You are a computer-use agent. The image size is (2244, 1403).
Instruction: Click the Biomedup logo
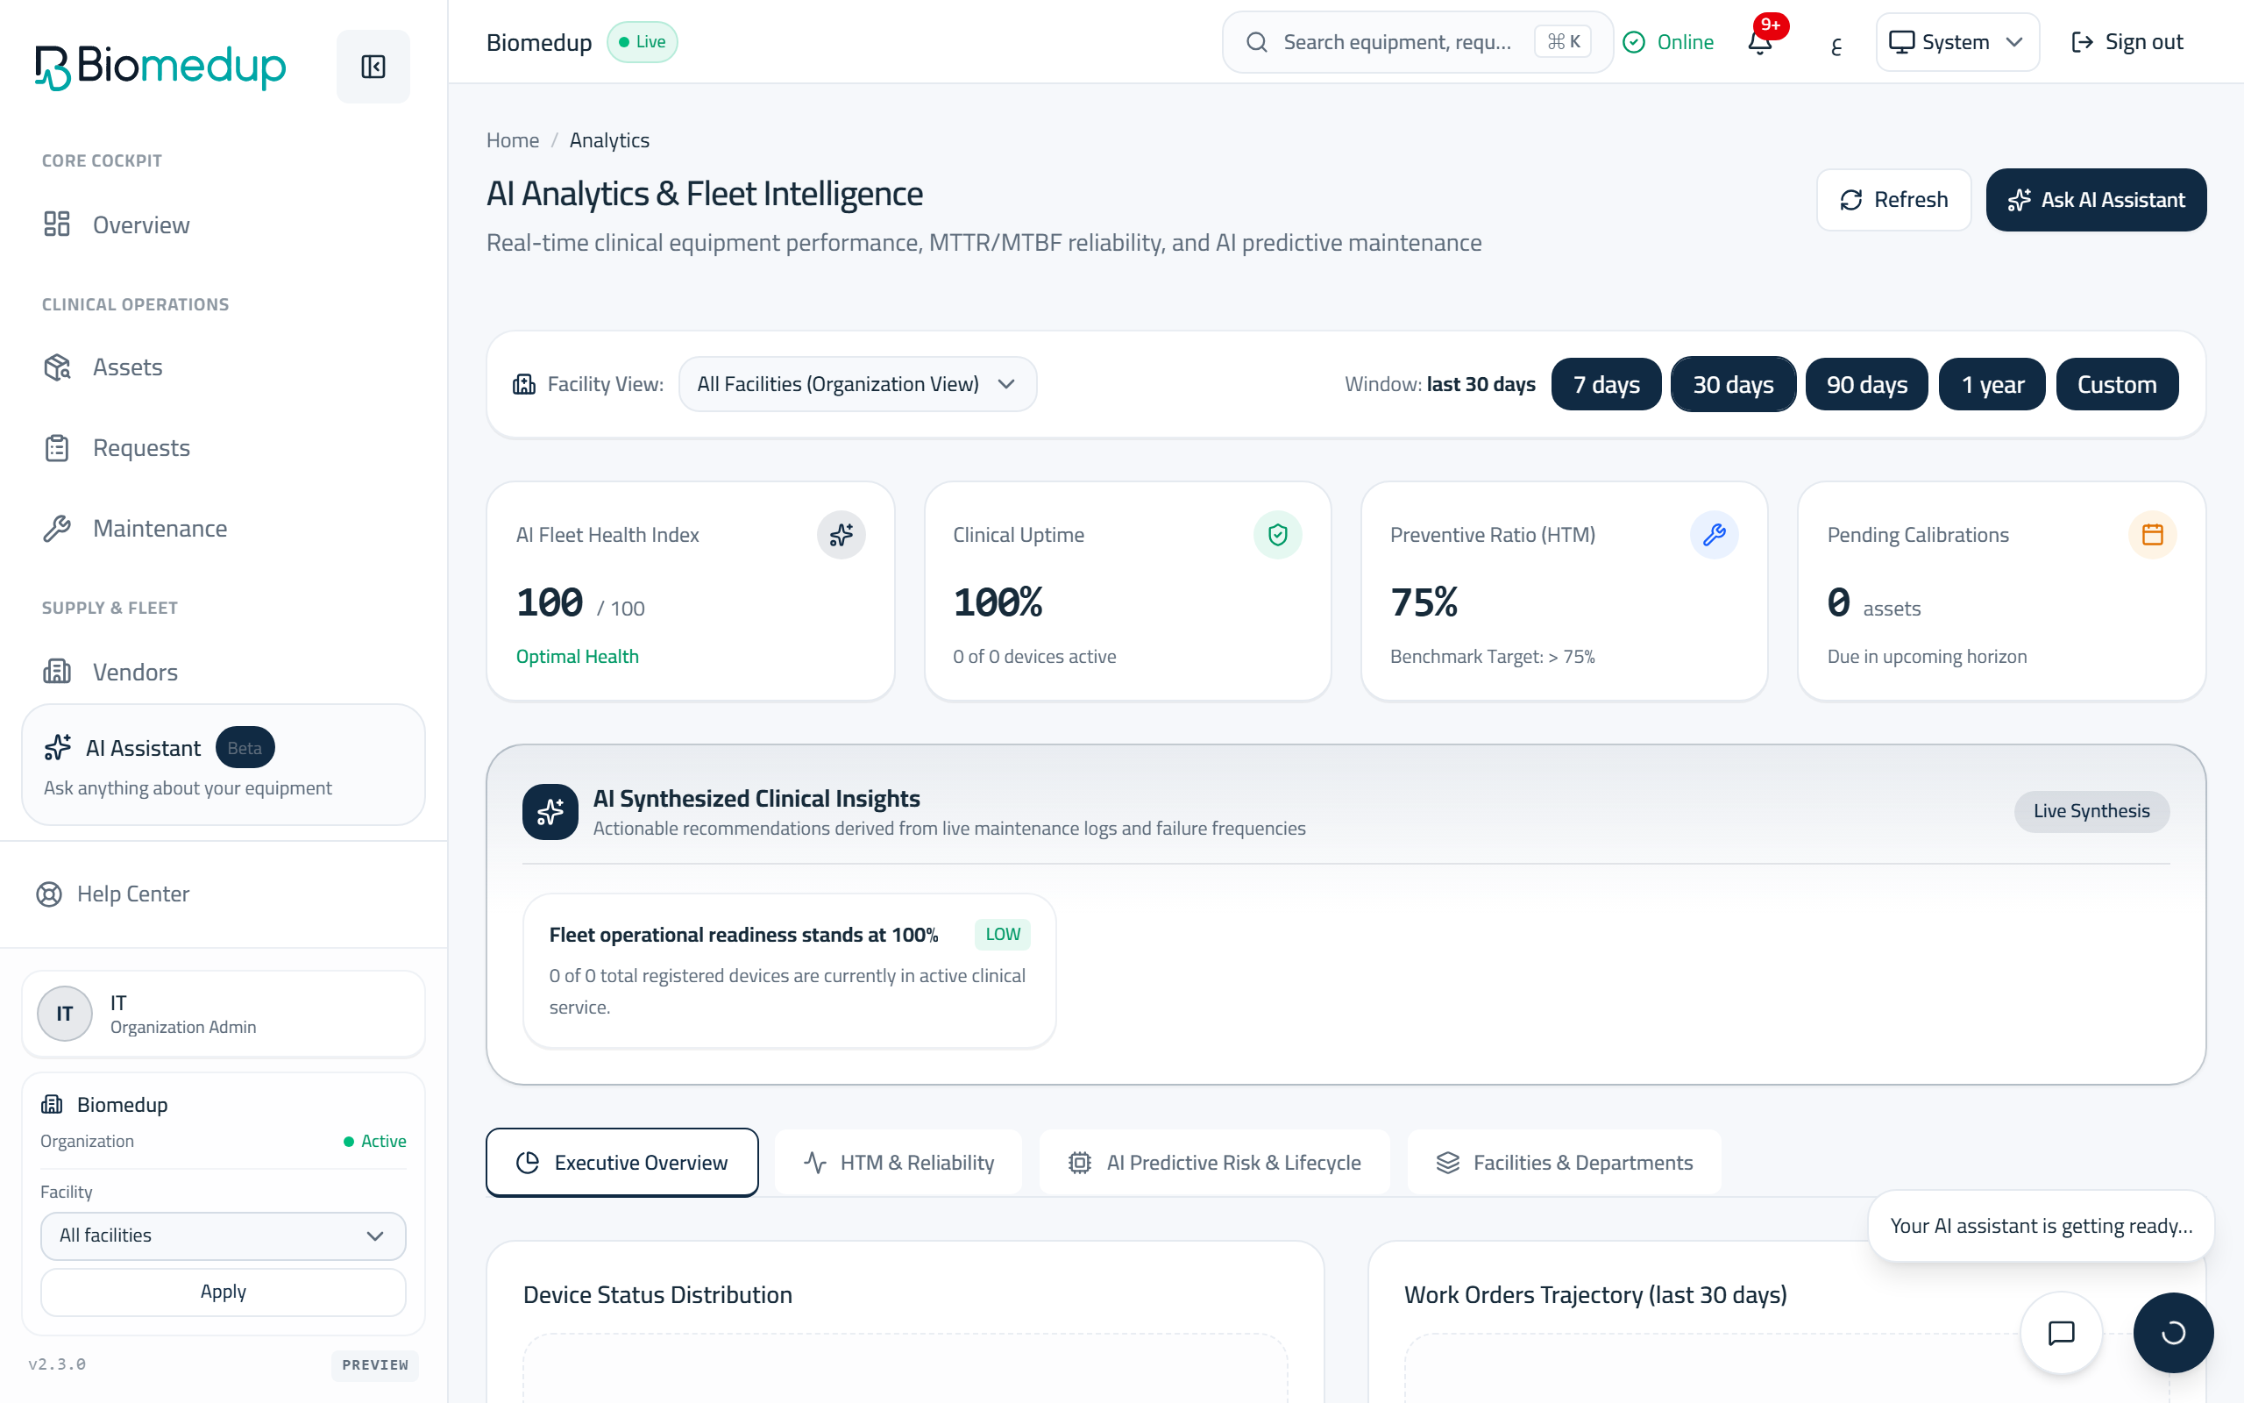tap(160, 66)
